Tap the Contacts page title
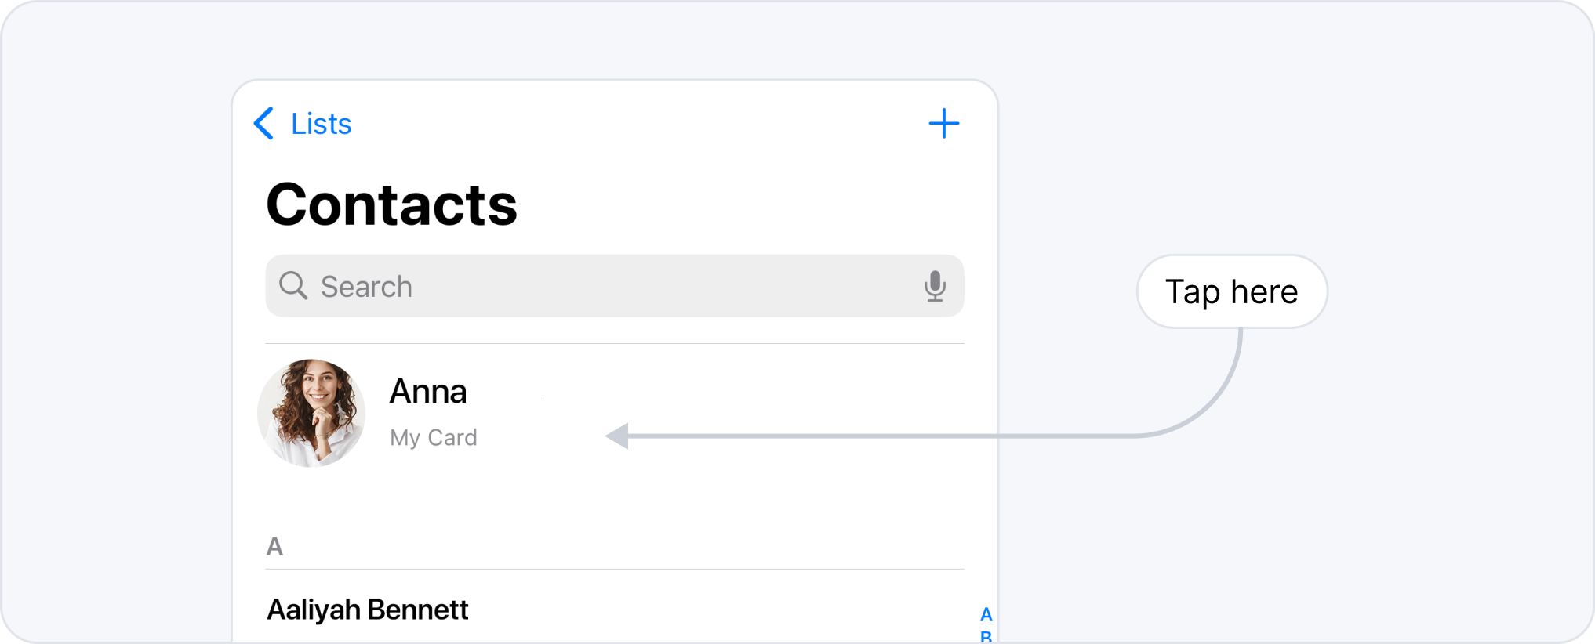 [391, 204]
